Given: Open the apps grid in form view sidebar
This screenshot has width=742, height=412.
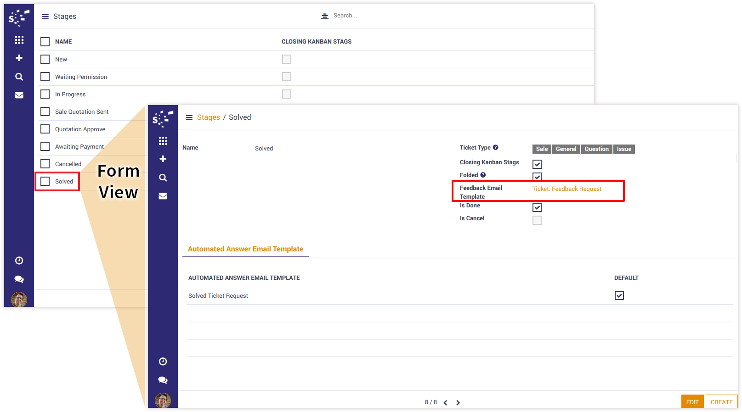Looking at the screenshot, I should (163, 141).
